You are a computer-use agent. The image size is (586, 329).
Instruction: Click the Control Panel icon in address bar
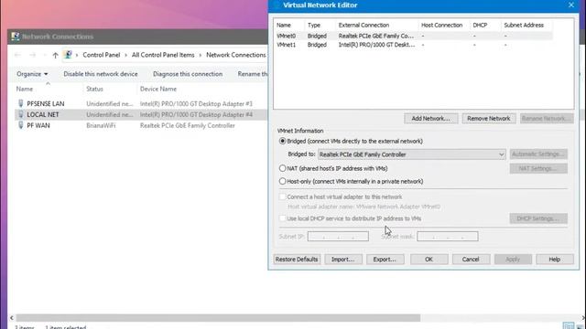click(x=68, y=55)
